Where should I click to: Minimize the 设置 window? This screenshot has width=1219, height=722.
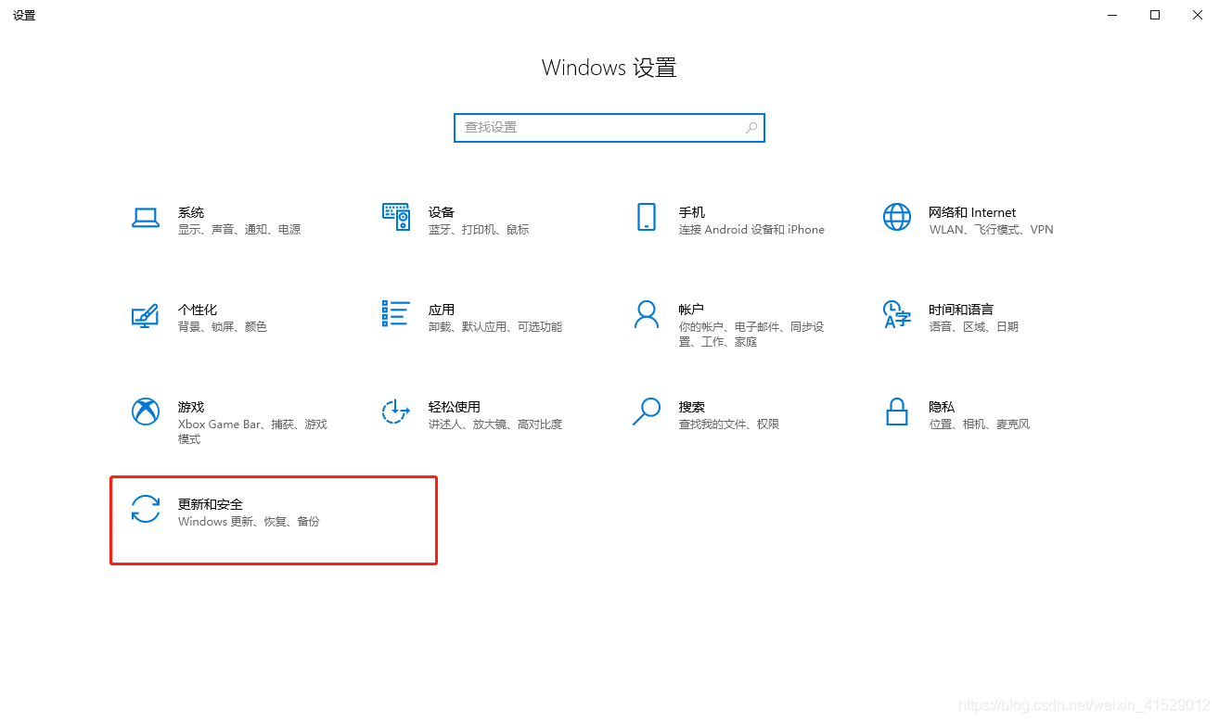tap(1112, 15)
